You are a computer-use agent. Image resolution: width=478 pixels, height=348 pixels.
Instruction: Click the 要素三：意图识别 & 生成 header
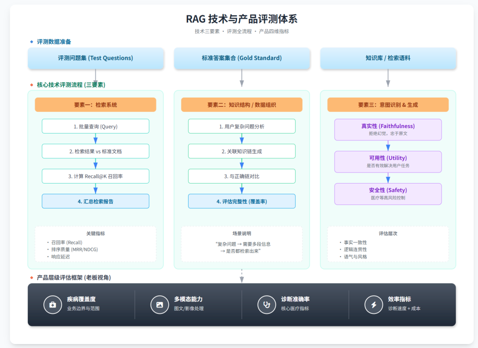(x=388, y=105)
